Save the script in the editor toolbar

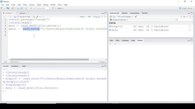point(15,17)
